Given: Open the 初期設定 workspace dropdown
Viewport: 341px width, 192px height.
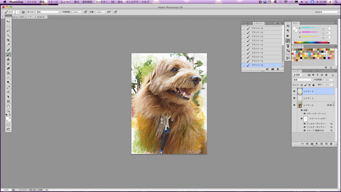Looking at the screenshot, I should (326, 12).
